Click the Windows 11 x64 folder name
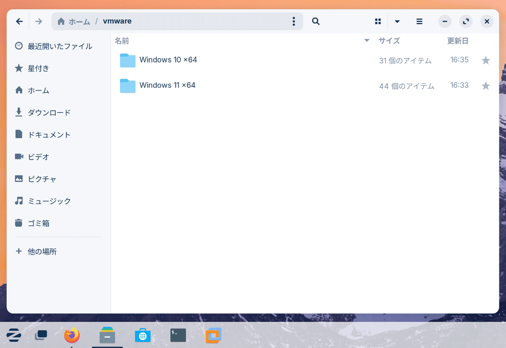The width and height of the screenshot is (506, 348). [167, 85]
